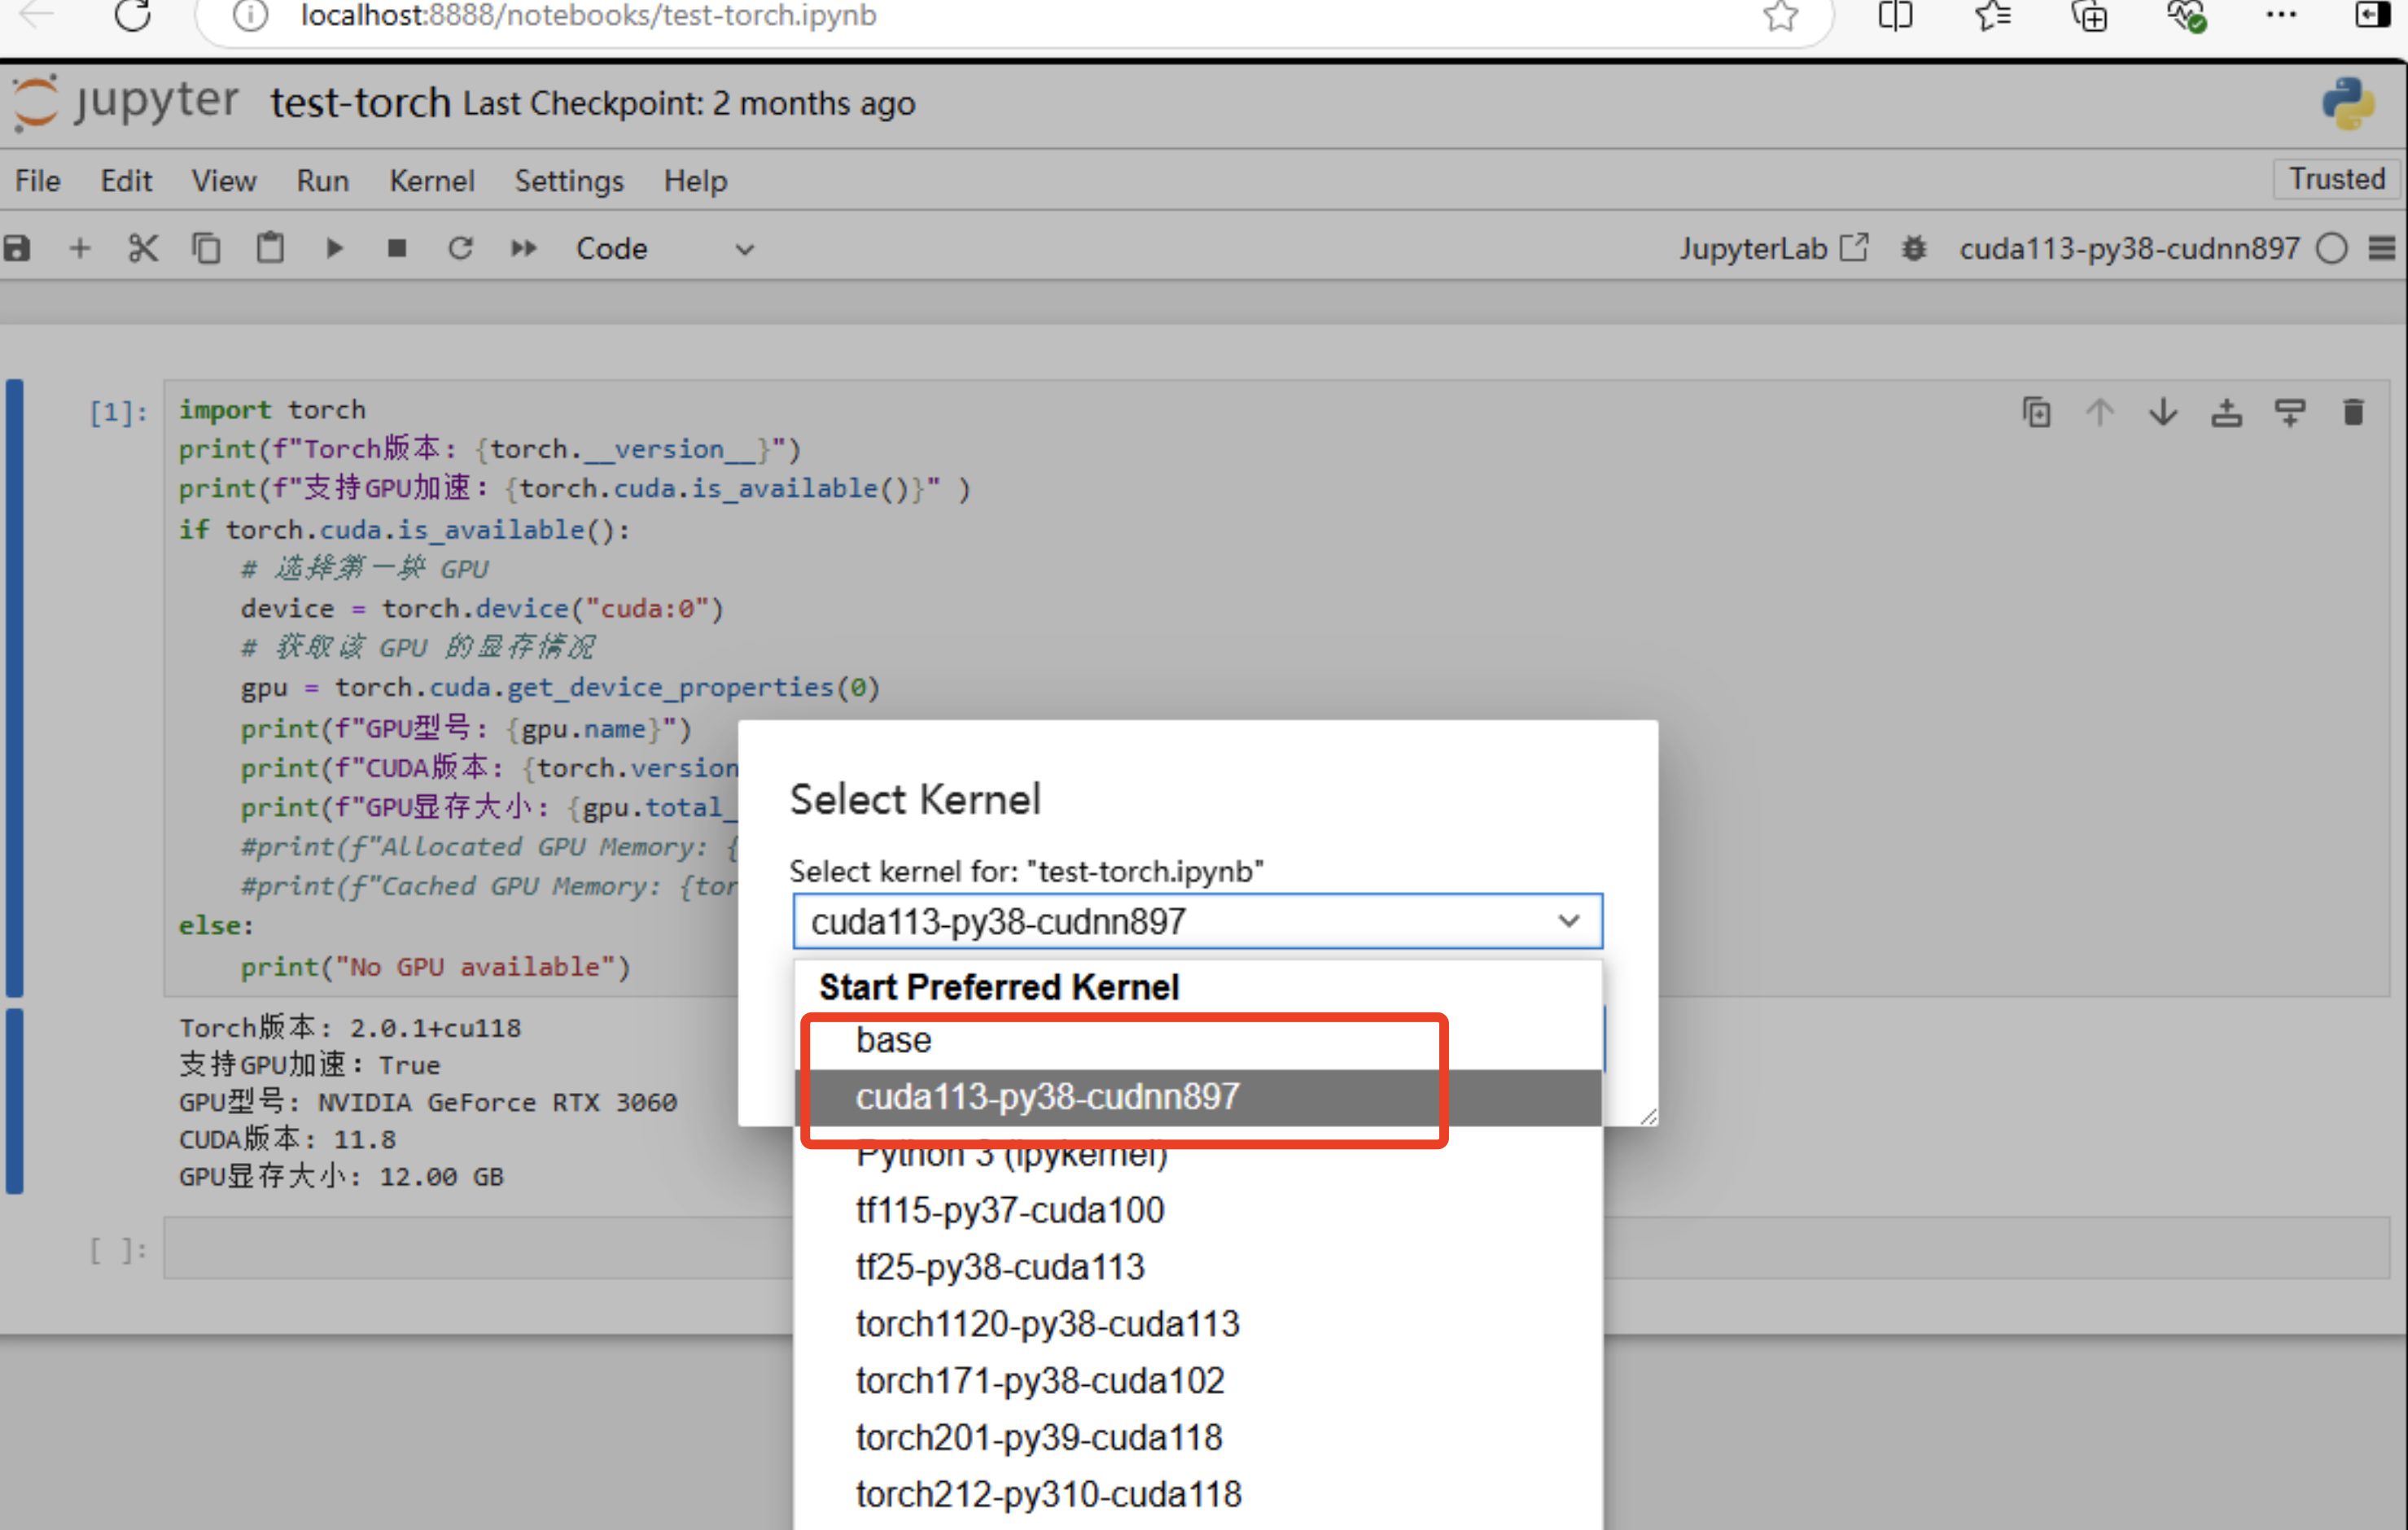
Task: Cut the selected cell with the scissors icon
Action: point(143,248)
